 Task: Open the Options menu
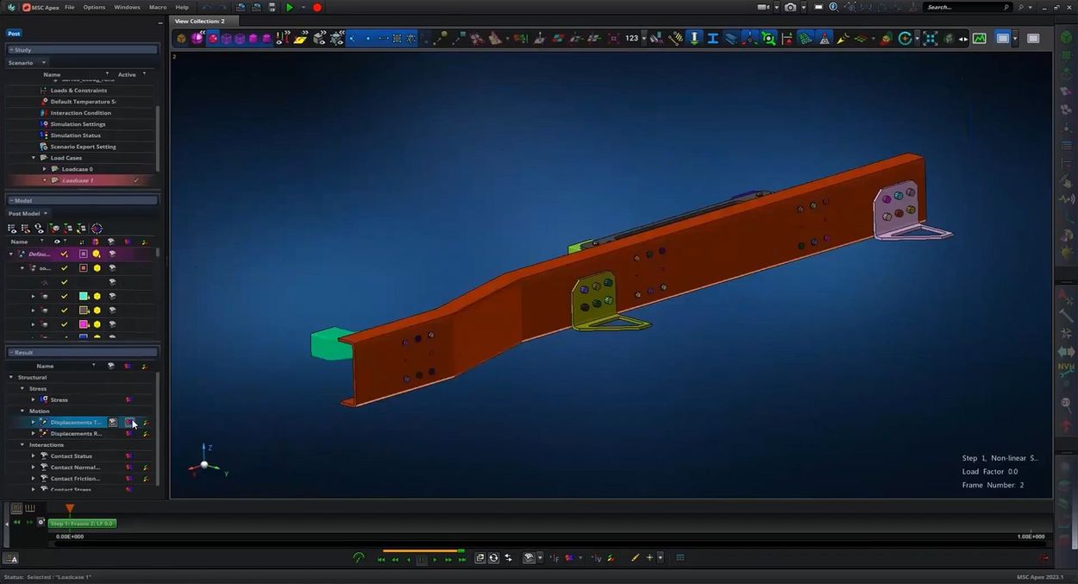pos(94,7)
